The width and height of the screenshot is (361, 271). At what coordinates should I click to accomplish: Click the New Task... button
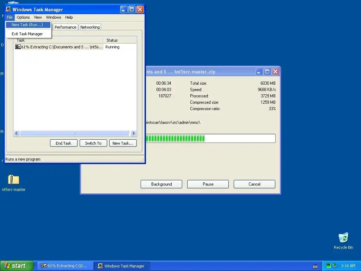(x=123, y=143)
